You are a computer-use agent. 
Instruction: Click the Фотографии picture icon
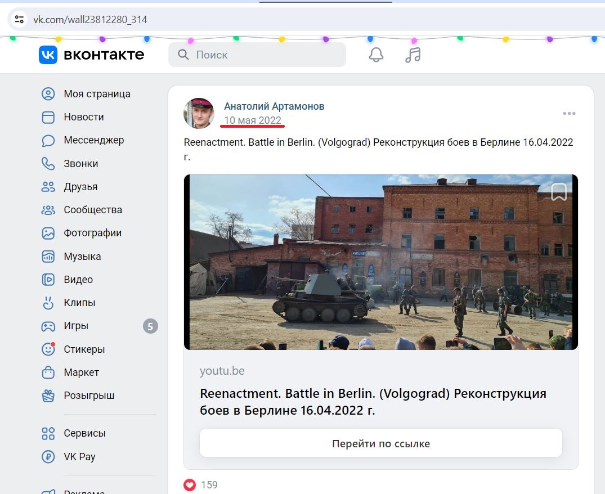point(48,233)
